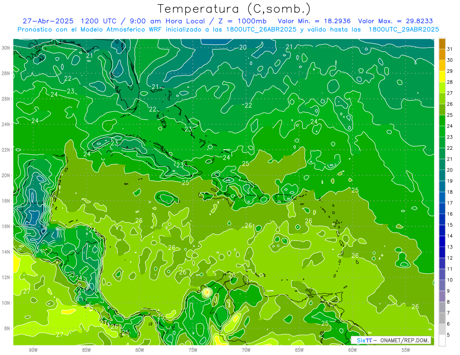
Task: Click the yellow legend swatch between 28 and 29
Action: [x=442, y=77]
